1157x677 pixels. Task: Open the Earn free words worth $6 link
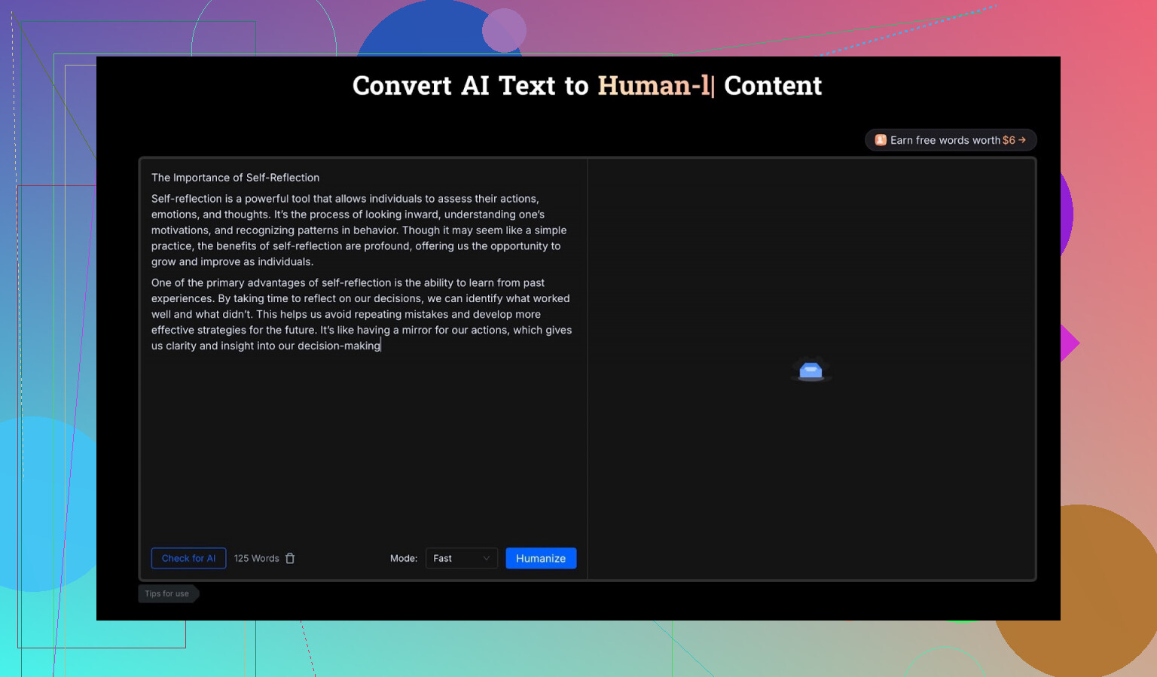coord(951,140)
